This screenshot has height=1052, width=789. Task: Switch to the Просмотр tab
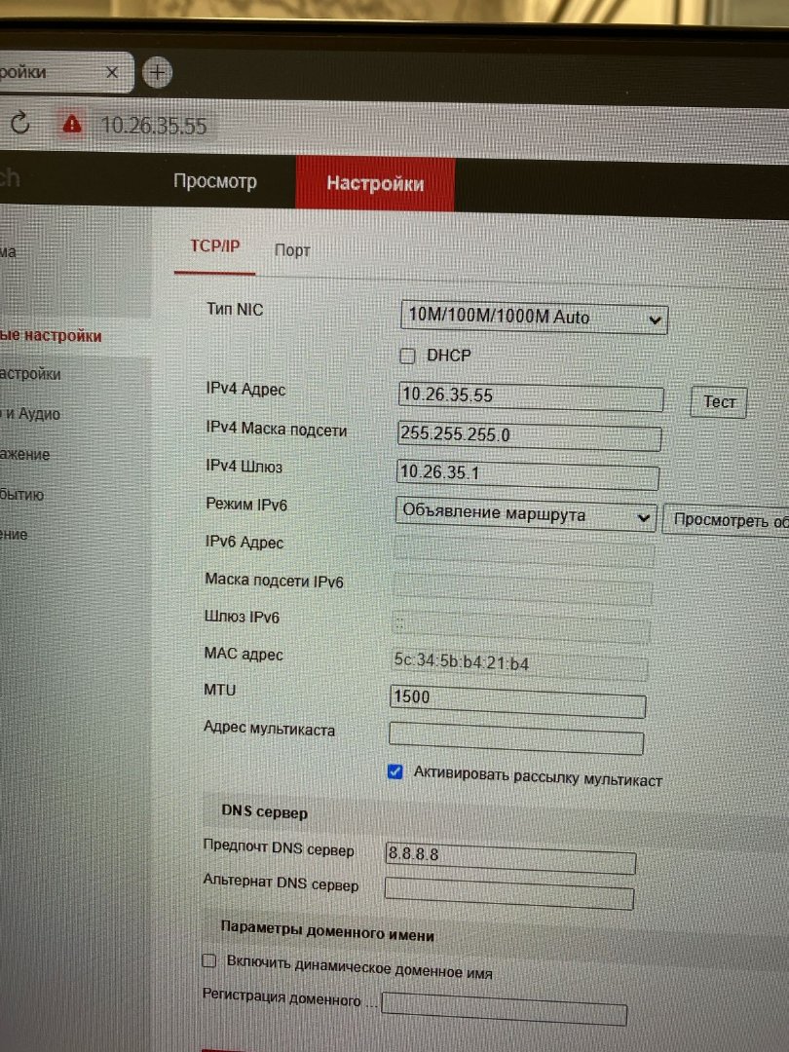214,181
